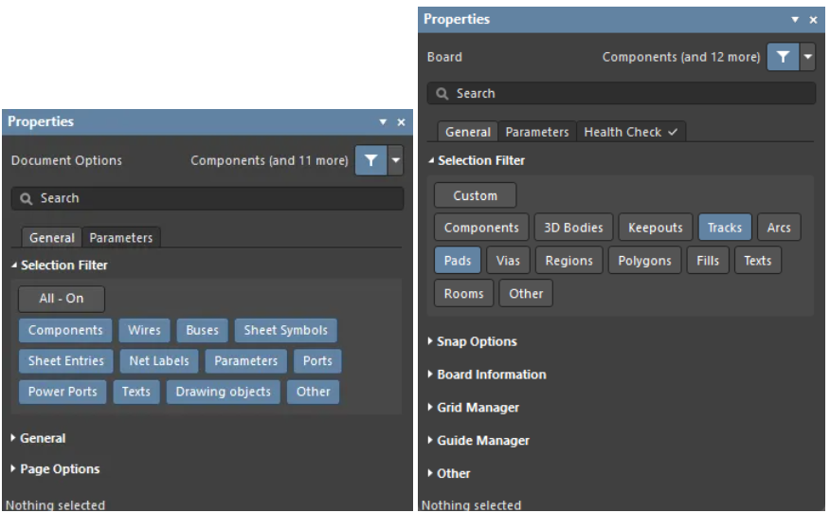
Task: Toggle Regions selection filter
Action: 569,261
